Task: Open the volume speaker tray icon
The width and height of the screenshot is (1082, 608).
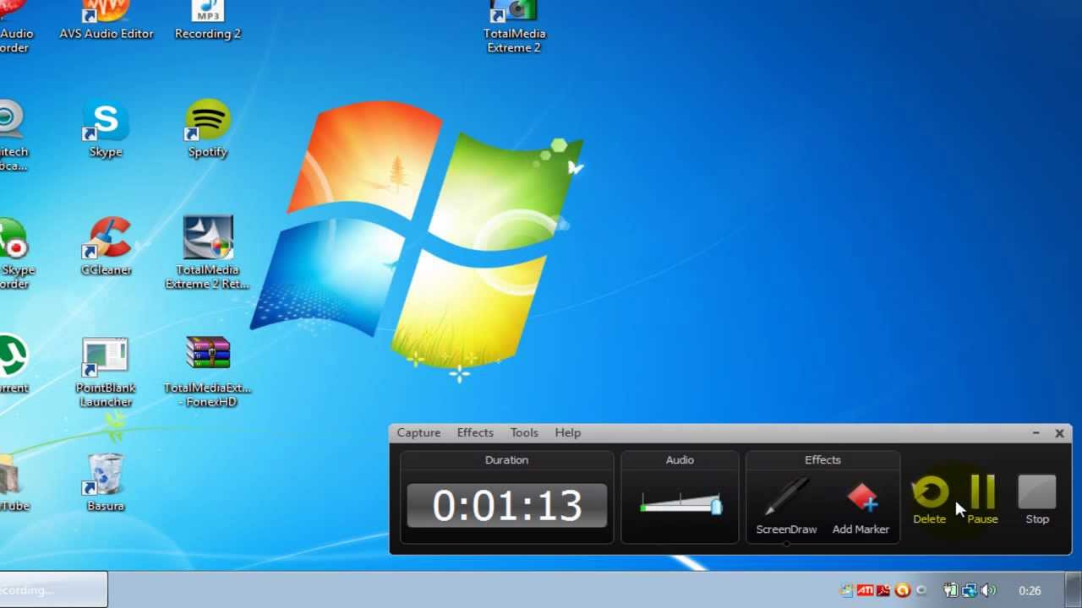Action: (x=988, y=590)
